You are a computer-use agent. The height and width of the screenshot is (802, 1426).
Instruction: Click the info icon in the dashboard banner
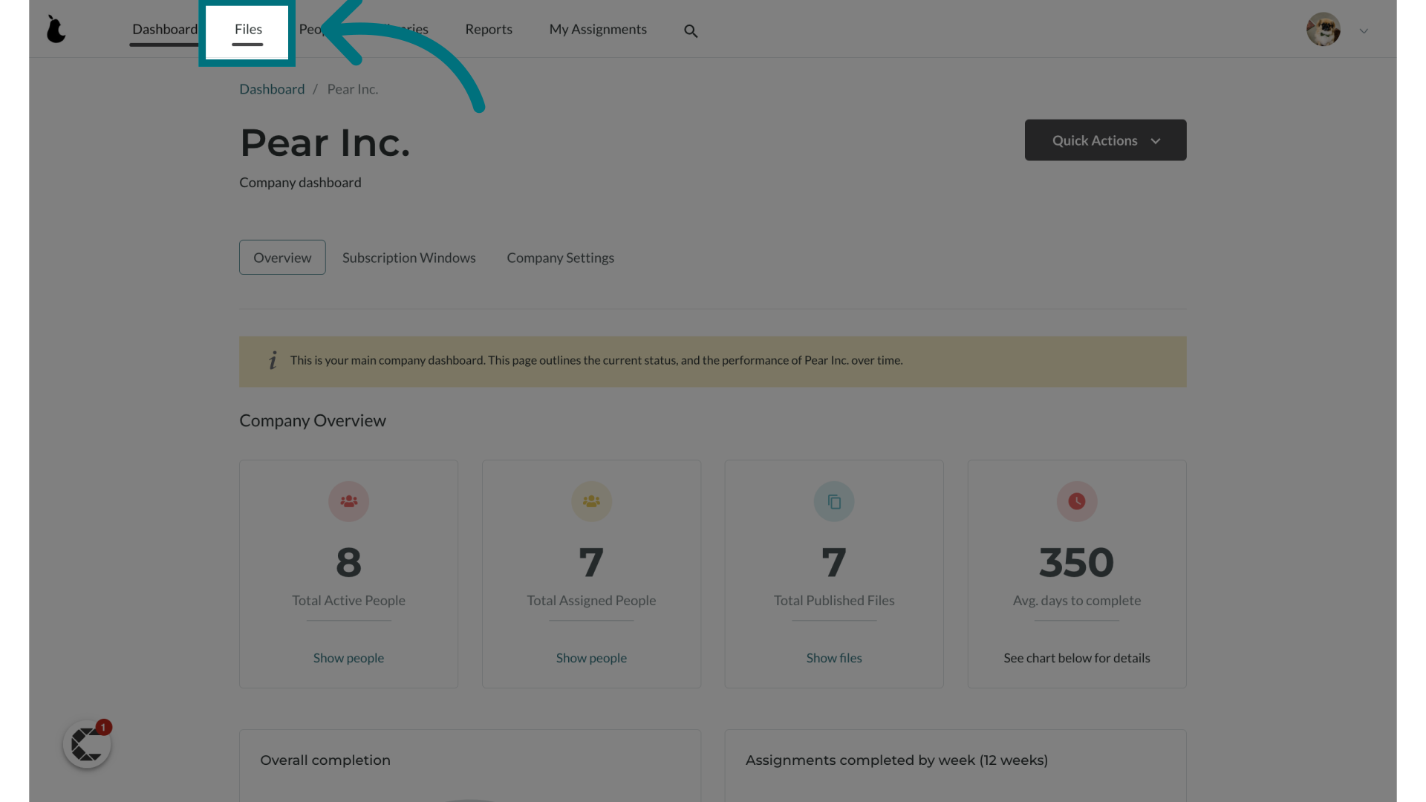[x=273, y=360]
